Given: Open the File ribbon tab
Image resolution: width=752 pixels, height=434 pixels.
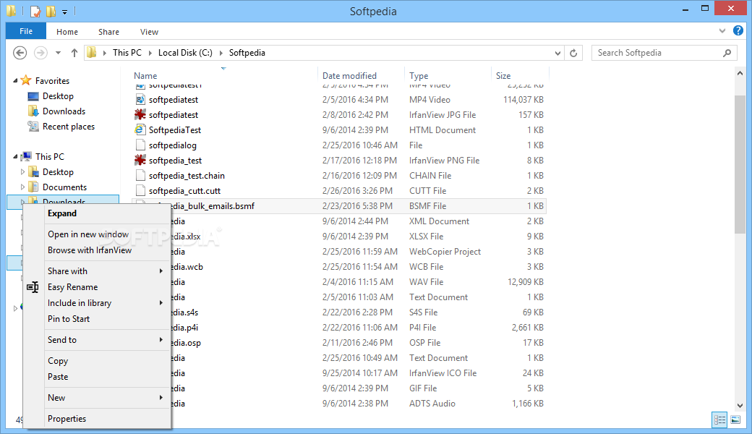Looking at the screenshot, I should 26,31.
